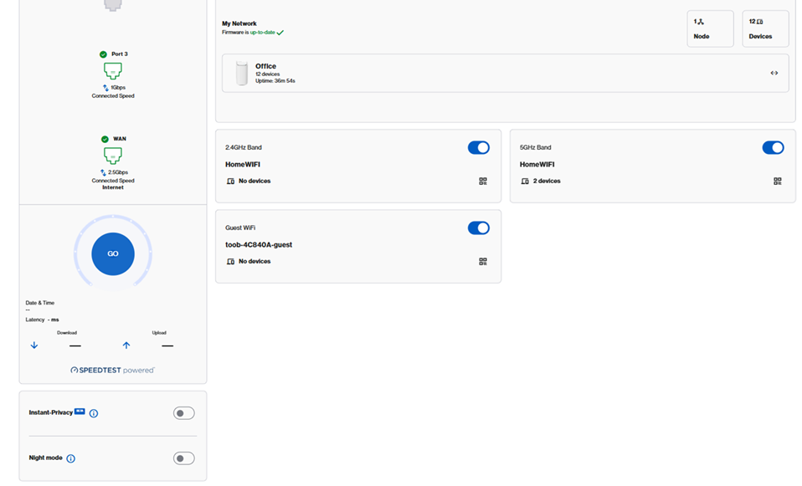This screenshot has height=486, width=802.
Task: Click the Instant-Privacy info icon
Action: [x=94, y=413]
